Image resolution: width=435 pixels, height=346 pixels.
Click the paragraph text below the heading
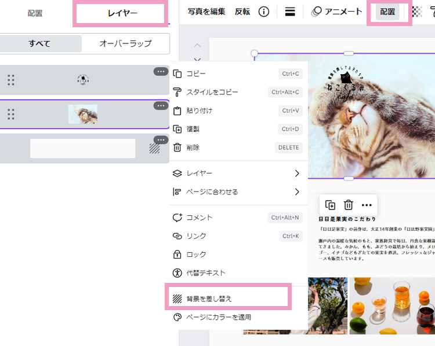tap(377, 244)
